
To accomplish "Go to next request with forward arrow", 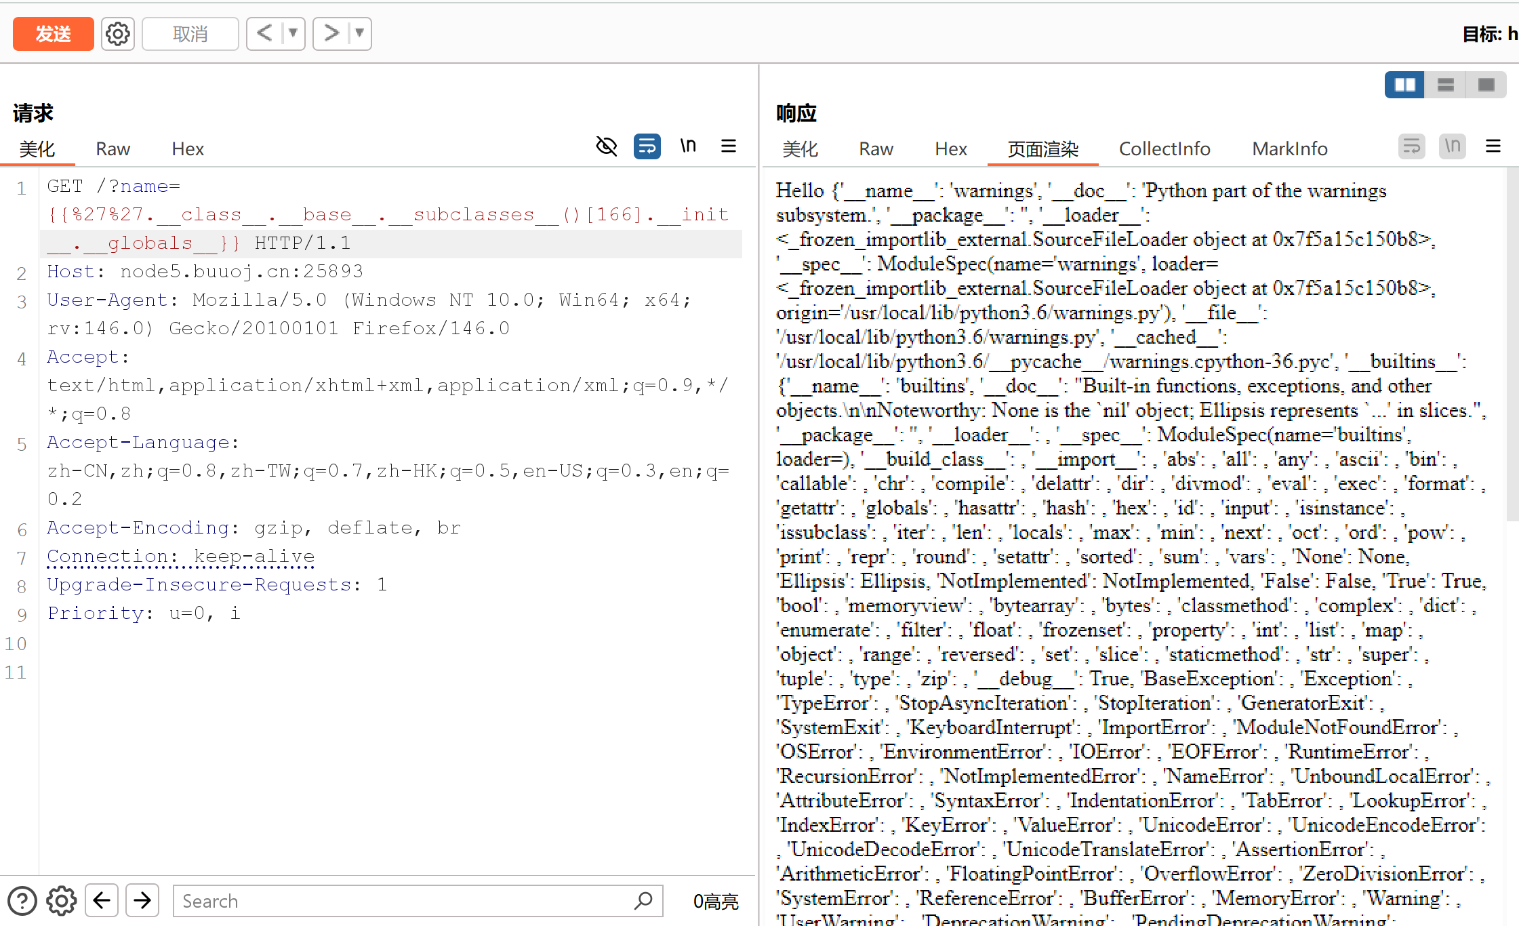I will click(x=331, y=33).
